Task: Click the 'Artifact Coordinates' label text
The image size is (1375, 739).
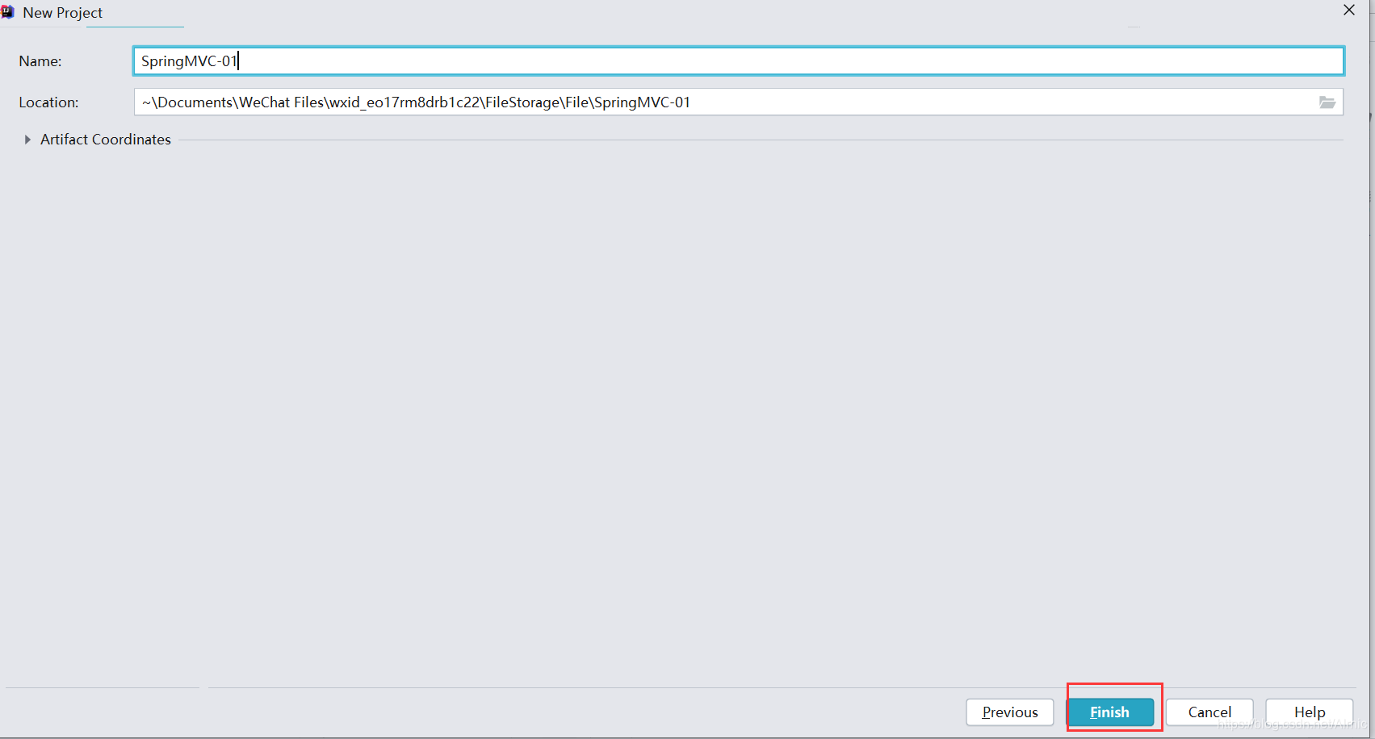Action: [105, 139]
